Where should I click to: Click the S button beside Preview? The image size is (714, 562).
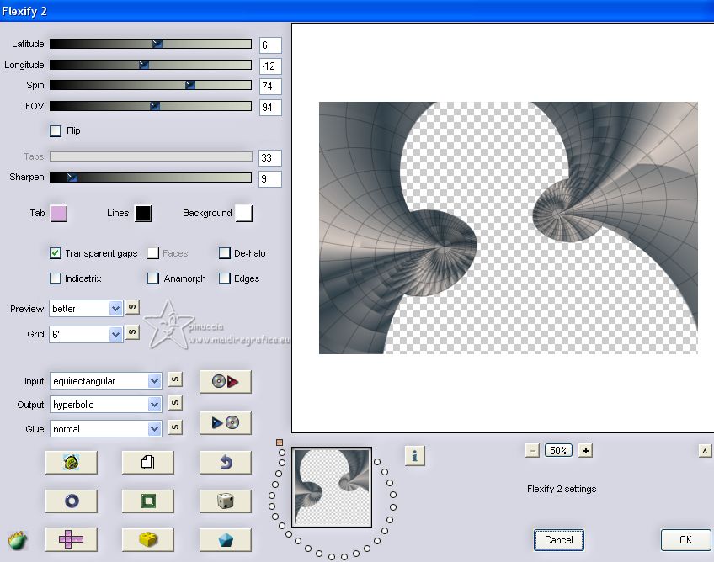[x=132, y=307]
